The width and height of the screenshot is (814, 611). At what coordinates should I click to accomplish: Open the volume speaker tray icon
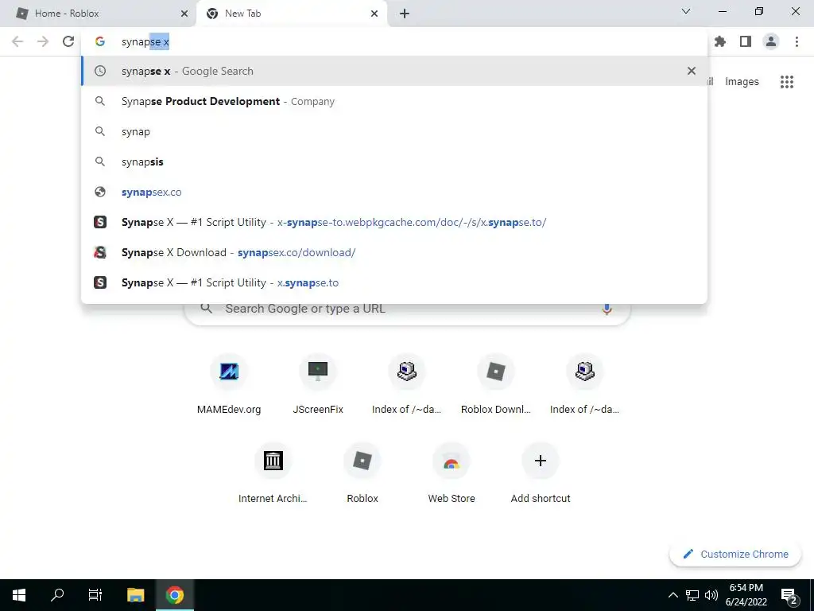[x=711, y=595]
